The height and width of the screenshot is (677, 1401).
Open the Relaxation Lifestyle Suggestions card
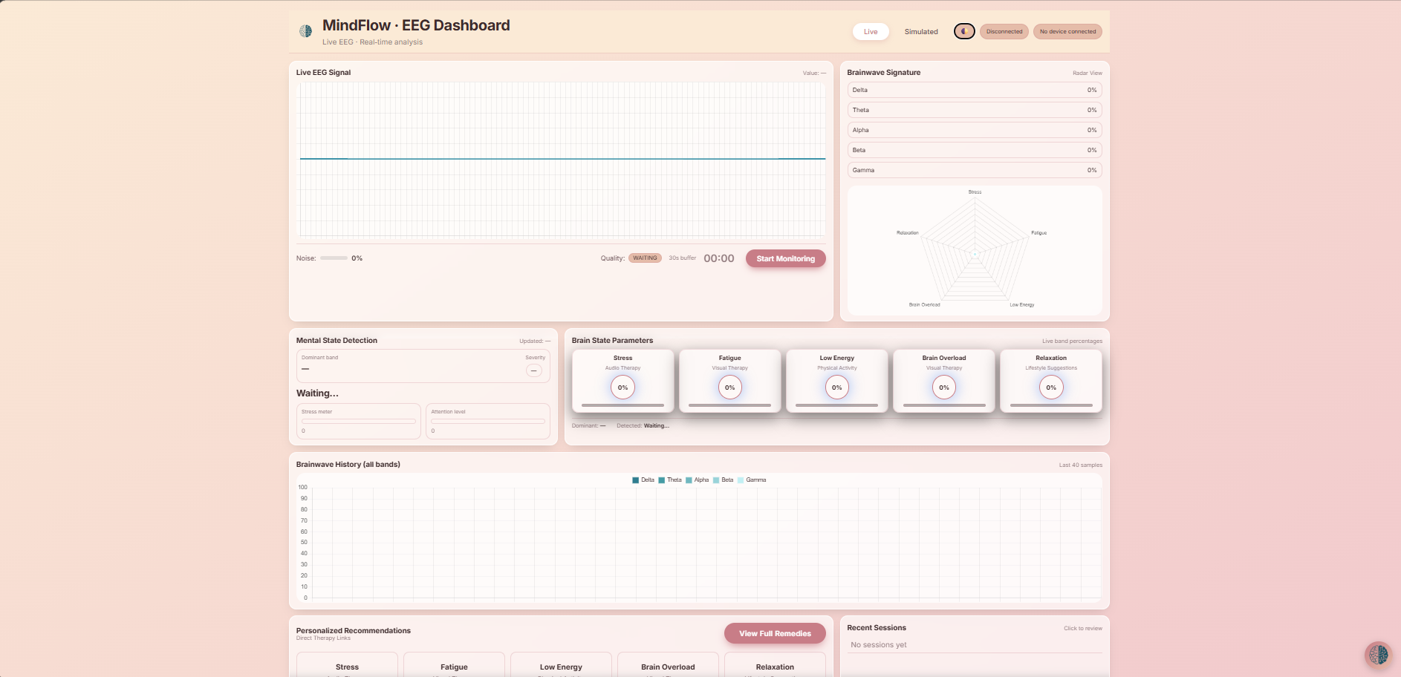click(x=1051, y=381)
